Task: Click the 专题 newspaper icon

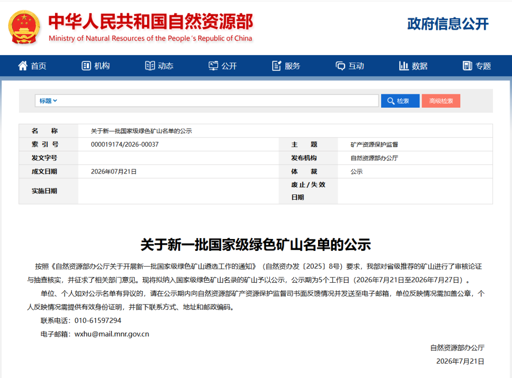Action: 467,65
